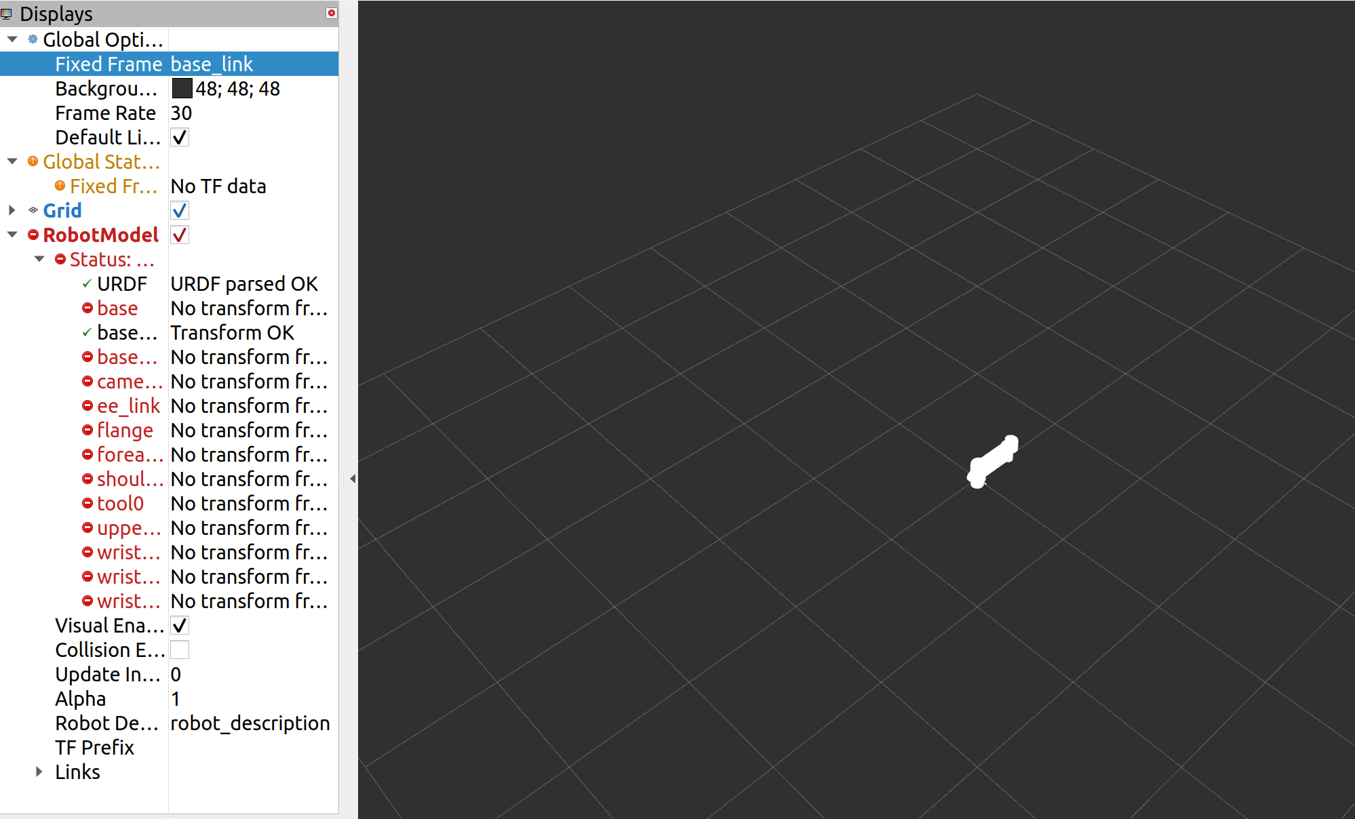Select the flange status row
Viewport: 1355px width, 819px height.
pyautogui.click(x=125, y=430)
